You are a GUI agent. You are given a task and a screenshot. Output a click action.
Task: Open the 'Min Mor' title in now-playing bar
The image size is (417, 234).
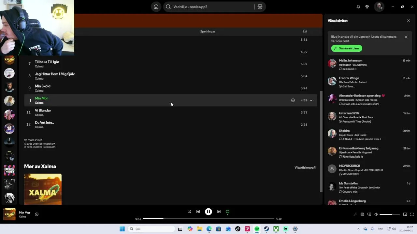tap(24, 213)
